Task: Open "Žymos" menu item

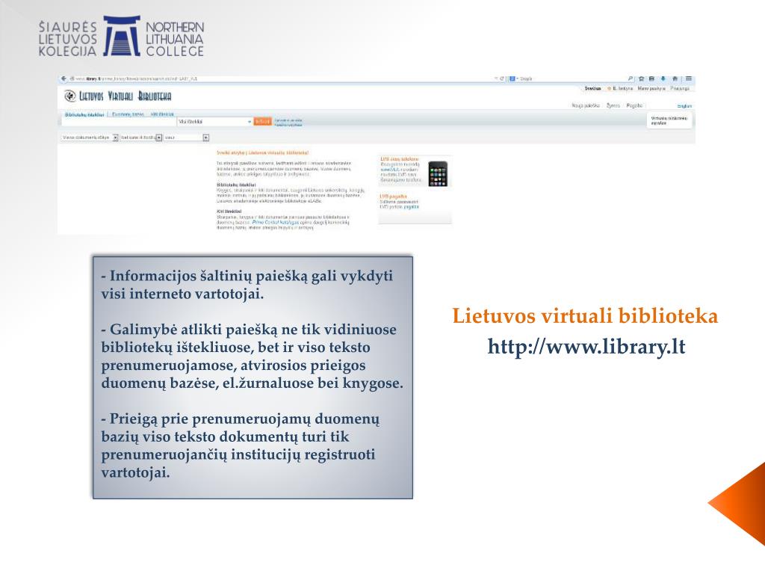Action: coord(613,105)
